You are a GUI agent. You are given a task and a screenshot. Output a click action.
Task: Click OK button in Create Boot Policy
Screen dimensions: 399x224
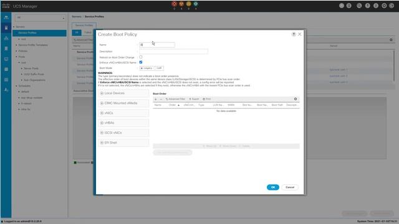[273, 187]
